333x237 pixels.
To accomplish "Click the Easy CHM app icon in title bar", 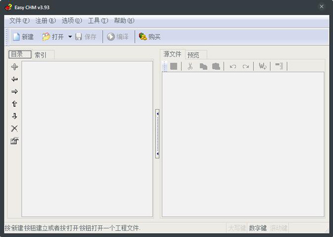I will click(8, 7).
